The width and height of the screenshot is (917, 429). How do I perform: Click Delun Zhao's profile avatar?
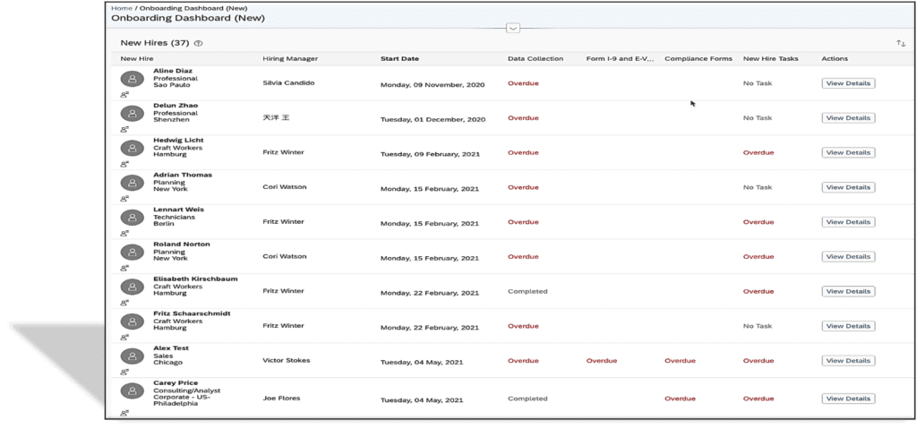133,114
